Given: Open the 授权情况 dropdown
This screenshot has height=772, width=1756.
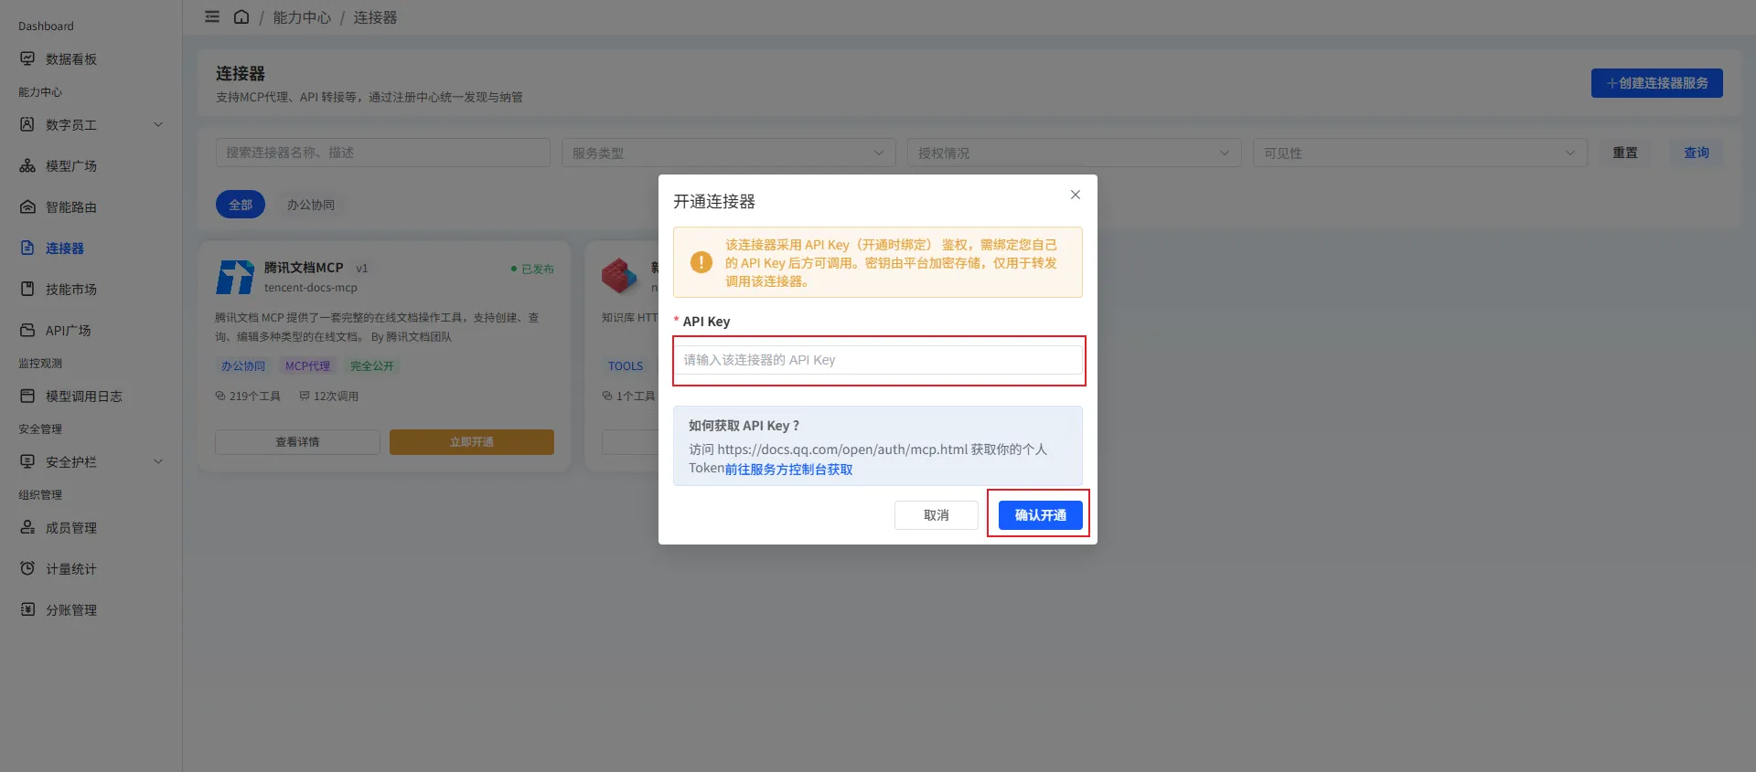Looking at the screenshot, I should pos(1075,153).
